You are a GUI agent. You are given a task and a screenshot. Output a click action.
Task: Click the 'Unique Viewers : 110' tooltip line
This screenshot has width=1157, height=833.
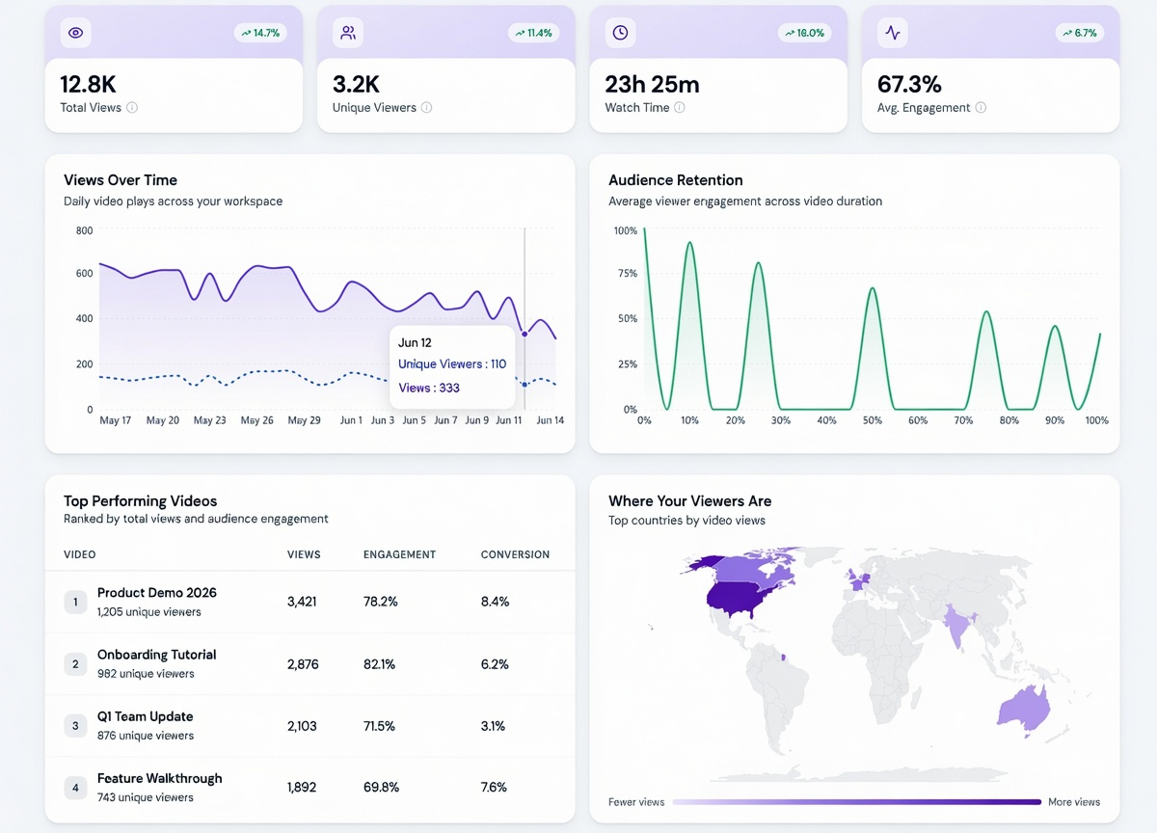[452, 364]
